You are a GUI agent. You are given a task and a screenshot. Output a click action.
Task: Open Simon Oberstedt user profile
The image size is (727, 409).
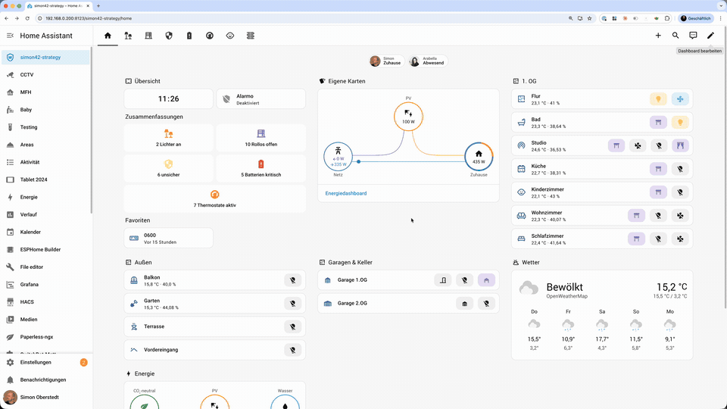coord(45,398)
